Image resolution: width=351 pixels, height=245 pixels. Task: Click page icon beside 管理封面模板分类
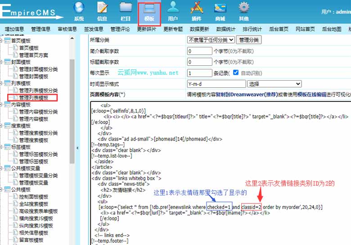15,69
